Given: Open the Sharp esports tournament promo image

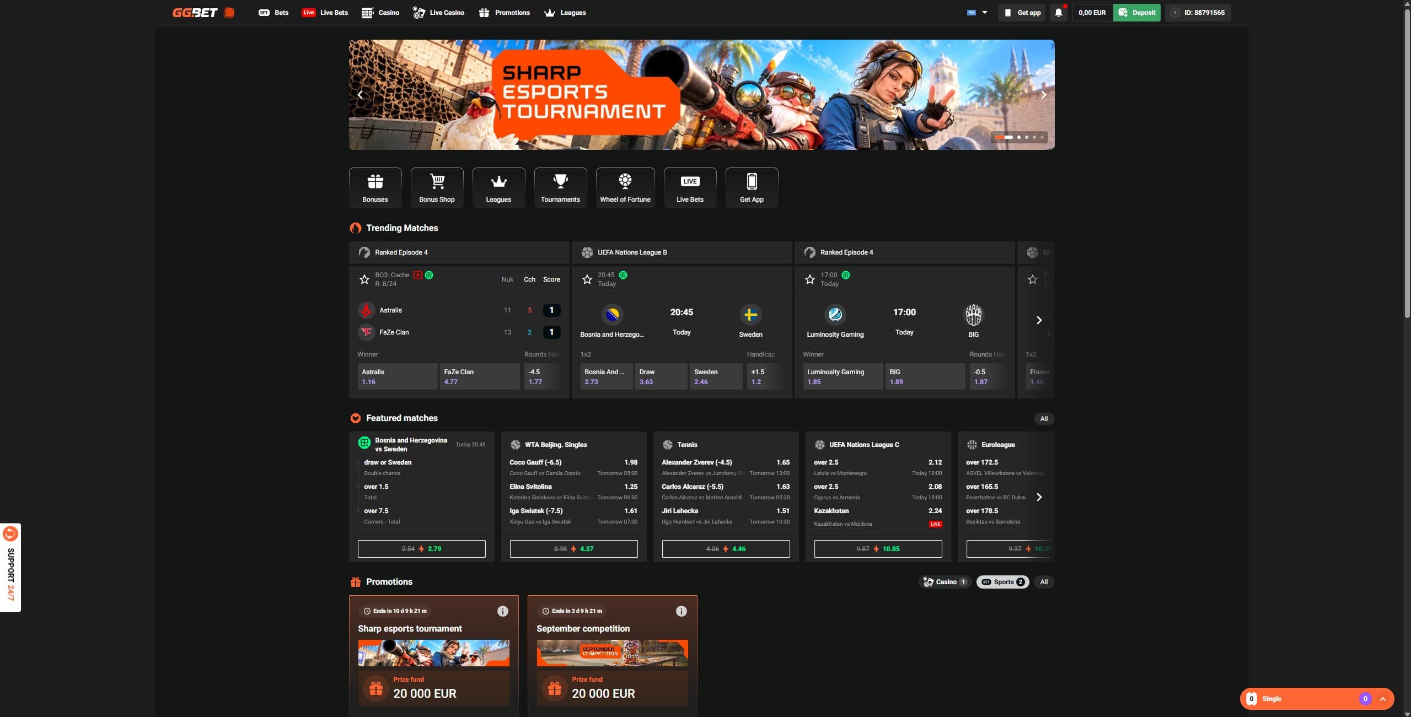Looking at the screenshot, I should (x=433, y=653).
